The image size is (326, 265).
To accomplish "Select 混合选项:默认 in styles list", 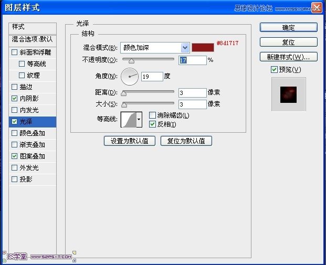I will click(33, 40).
